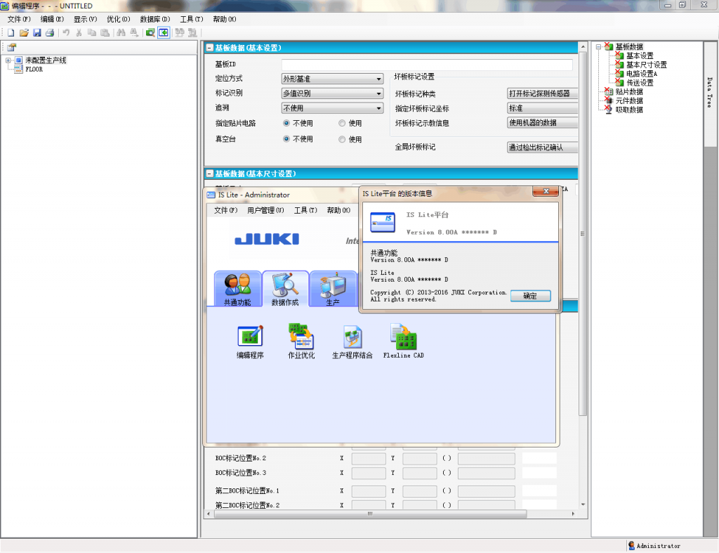The height and width of the screenshot is (553, 719).
Task: Click the Administrator user icon in status bar
Action: pyautogui.click(x=631, y=546)
